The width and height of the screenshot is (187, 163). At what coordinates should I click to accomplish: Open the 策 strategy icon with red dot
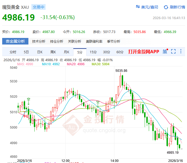click(x=165, y=51)
